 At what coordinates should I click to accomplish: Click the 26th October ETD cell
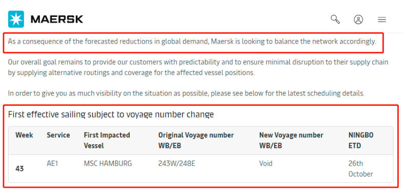click(x=360, y=169)
